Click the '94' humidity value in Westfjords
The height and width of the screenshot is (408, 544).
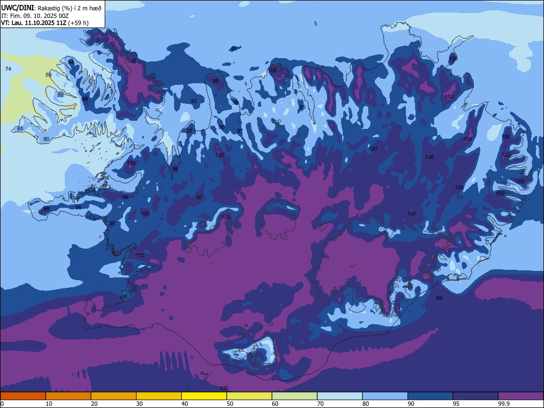(x=71, y=62)
